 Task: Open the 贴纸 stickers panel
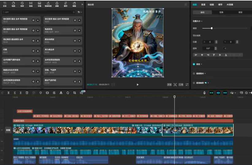coord(13,4)
